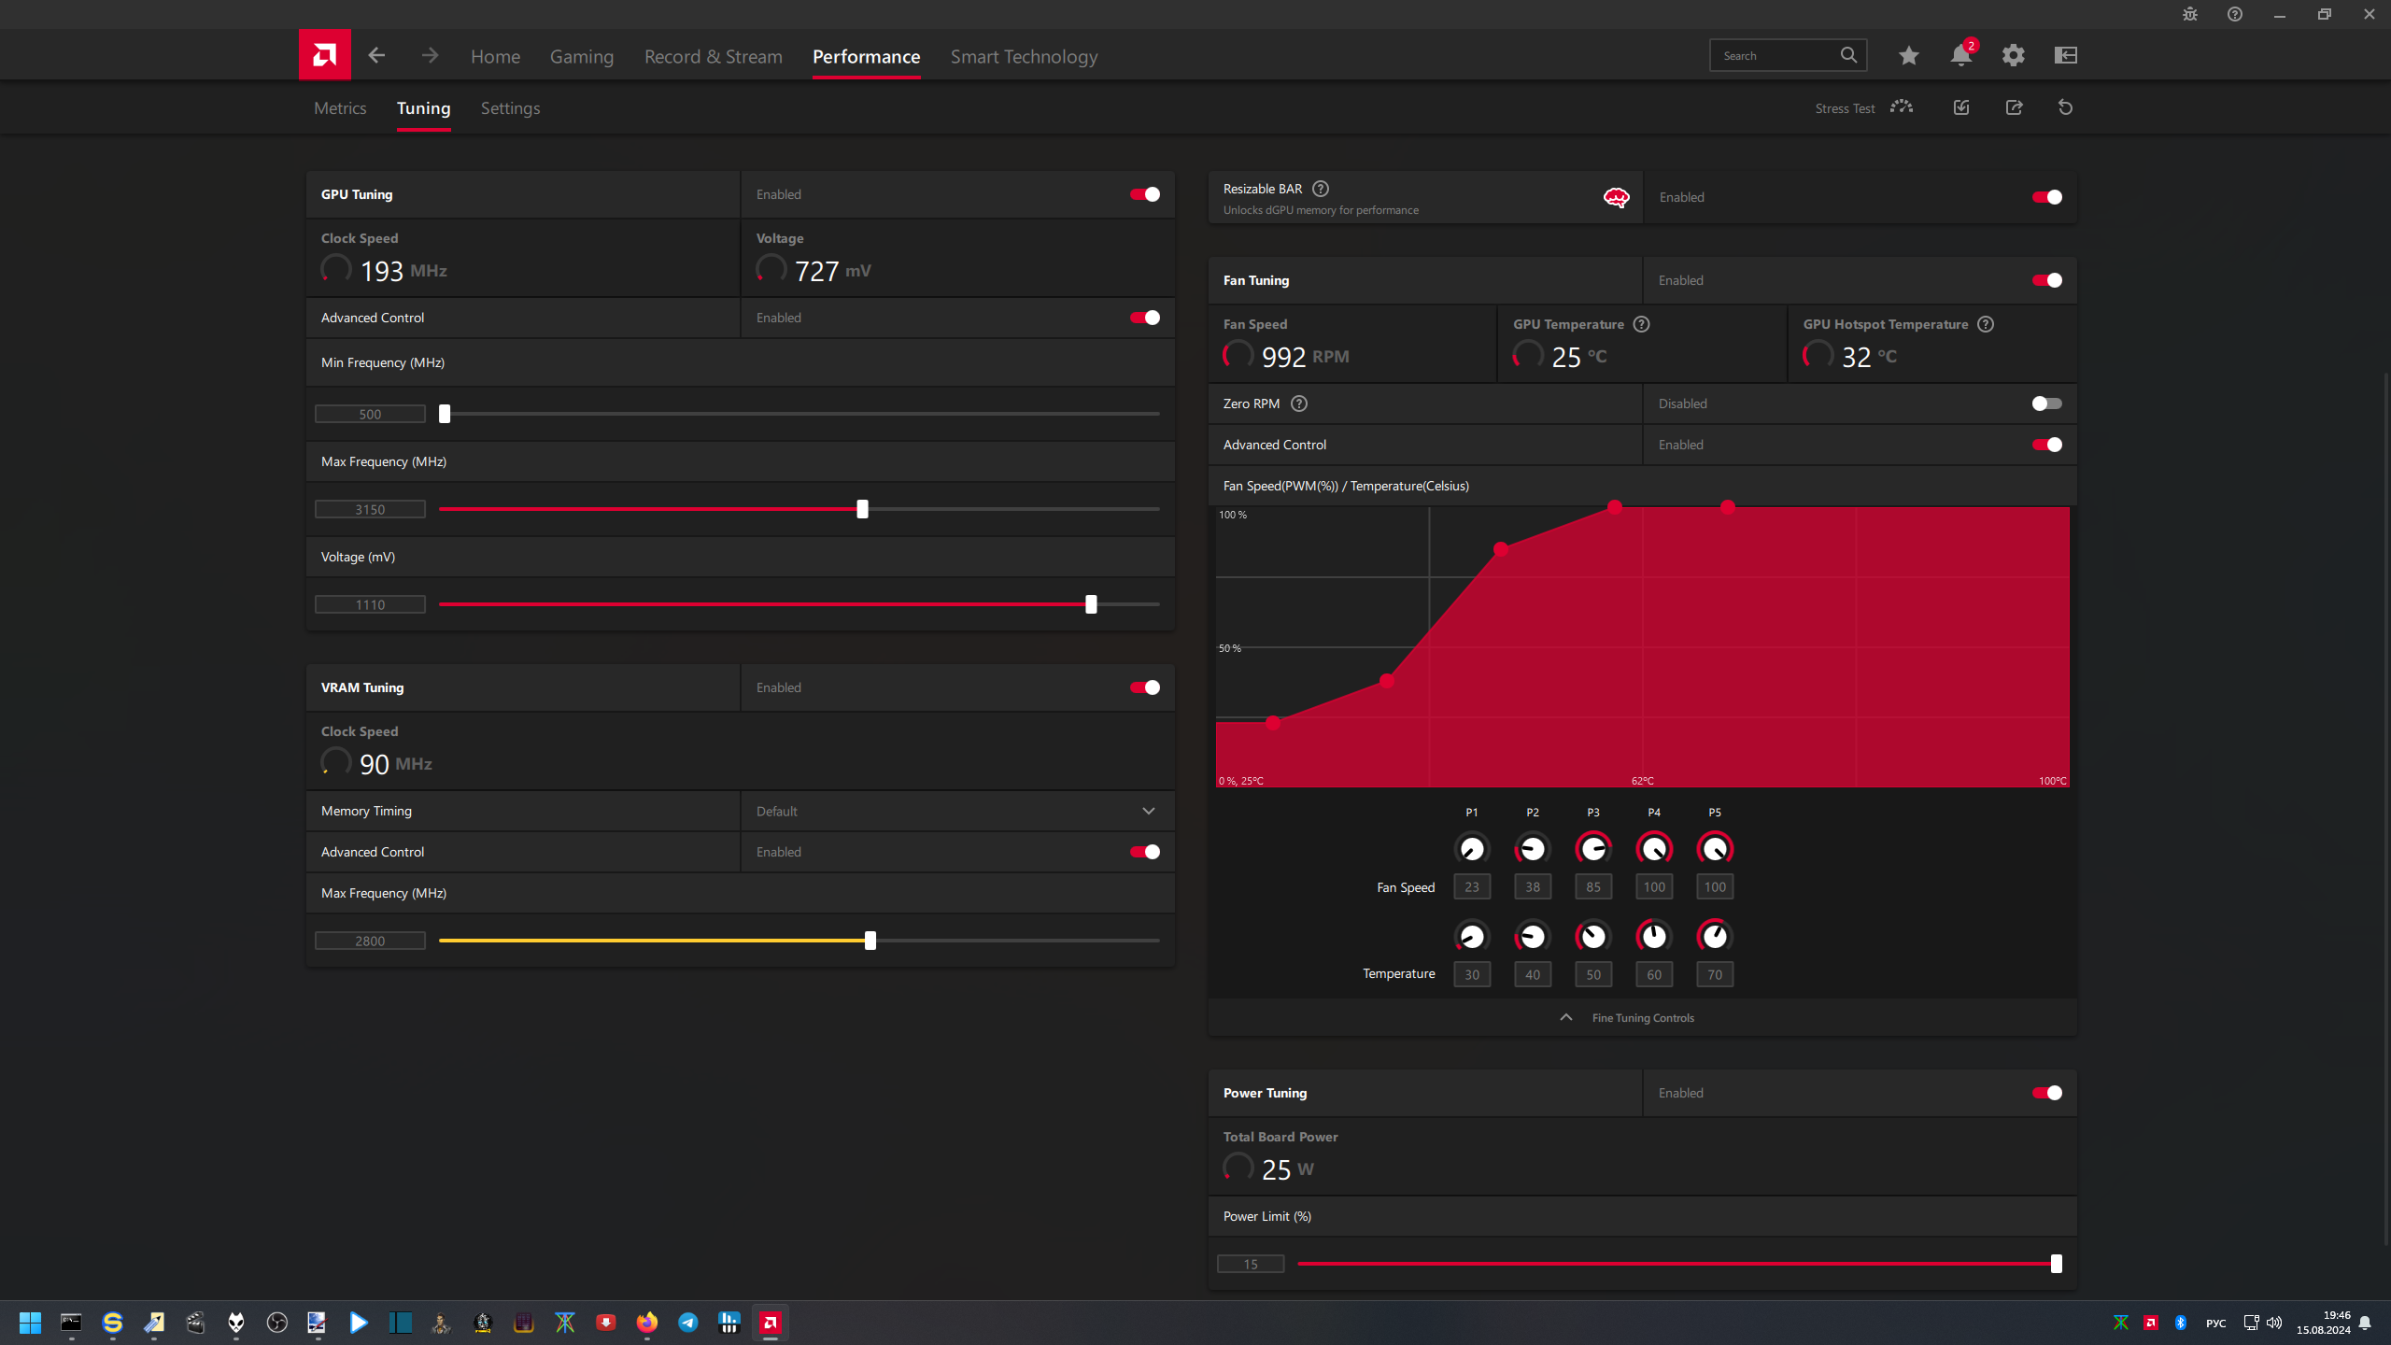
Task: Click the AMD logo home icon
Action: [324, 55]
